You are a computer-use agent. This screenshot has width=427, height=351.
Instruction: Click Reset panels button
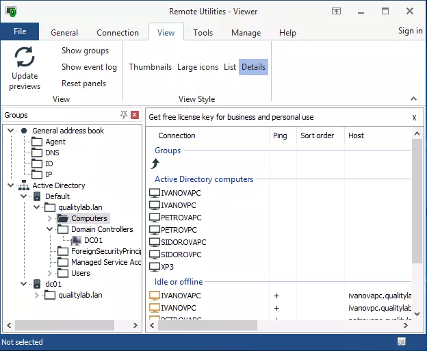tap(83, 83)
